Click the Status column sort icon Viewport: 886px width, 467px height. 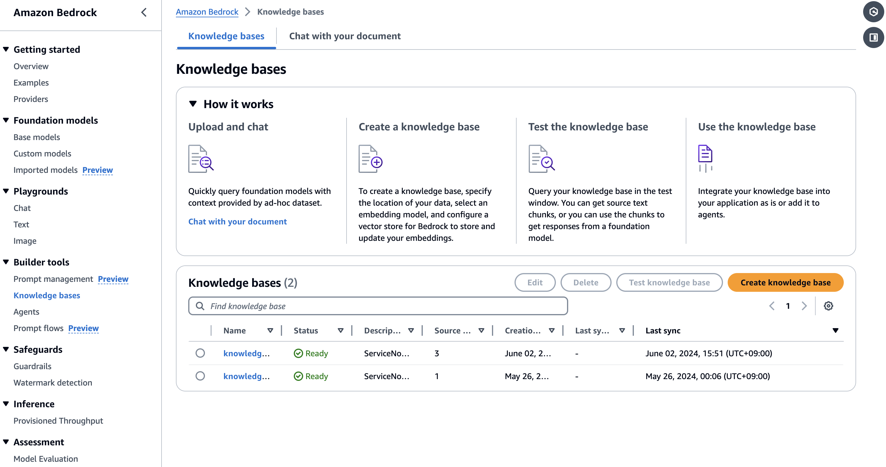340,330
